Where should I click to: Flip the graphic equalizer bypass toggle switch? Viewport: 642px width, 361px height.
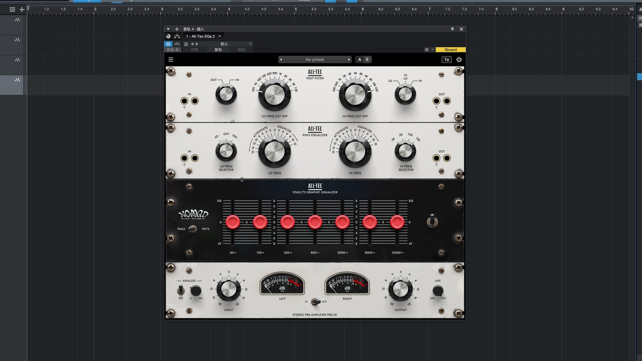[432, 221]
